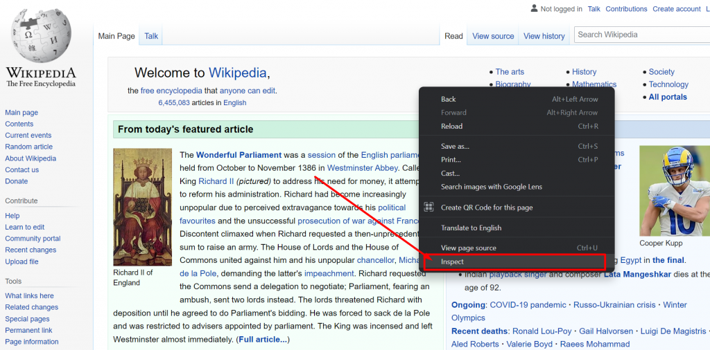Click the QR code icon in context menu
The width and height of the screenshot is (710, 350).
coord(429,208)
